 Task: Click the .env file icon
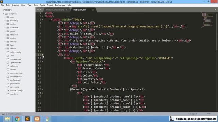8,56
